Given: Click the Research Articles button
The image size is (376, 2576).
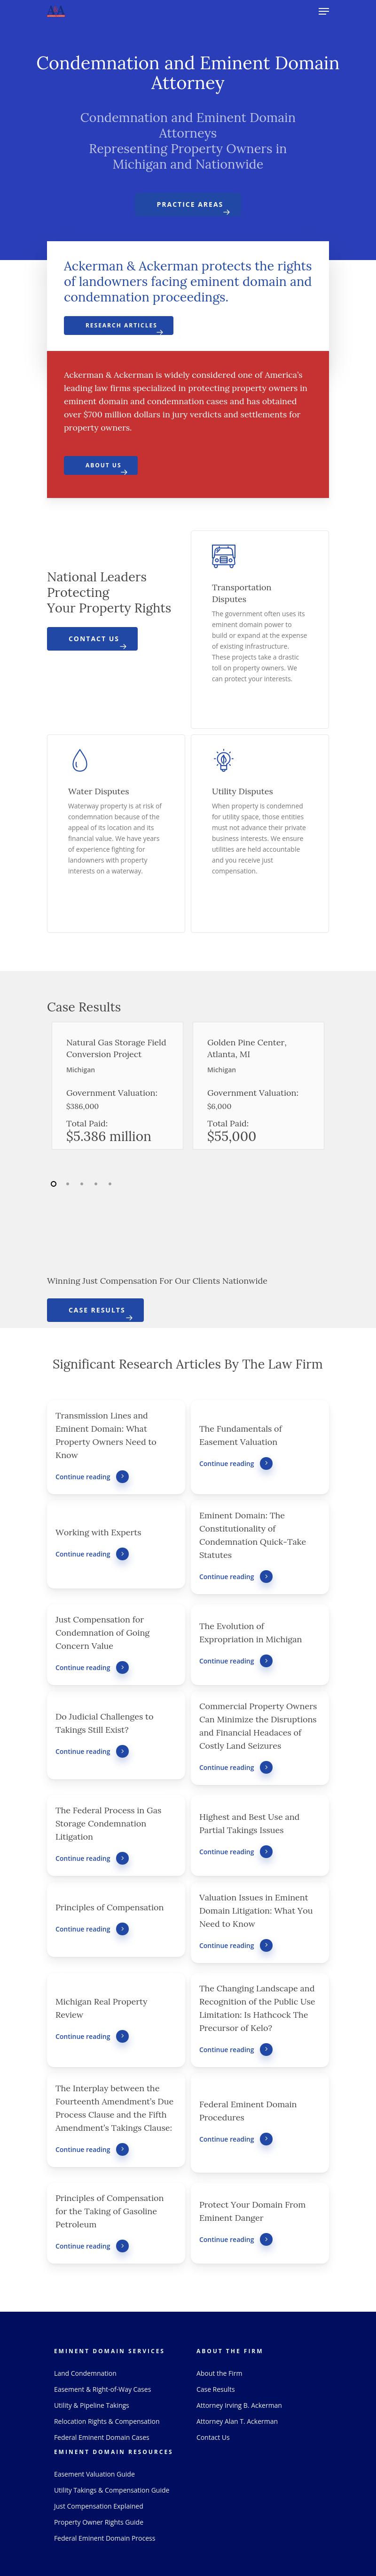Looking at the screenshot, I should point(119,326).
